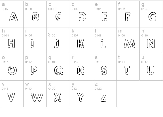
Task: Select the glyph B in cell 0098
Action: (36, 17)
